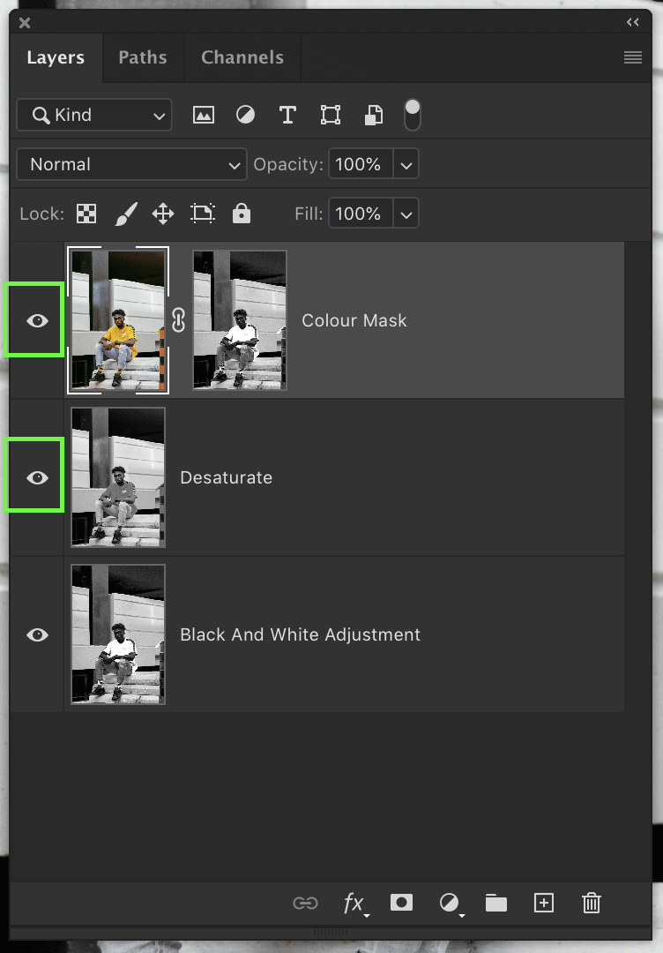Filter for smart objects icon
The width and height of the screenshot is (663, 953).
point(374,115)
